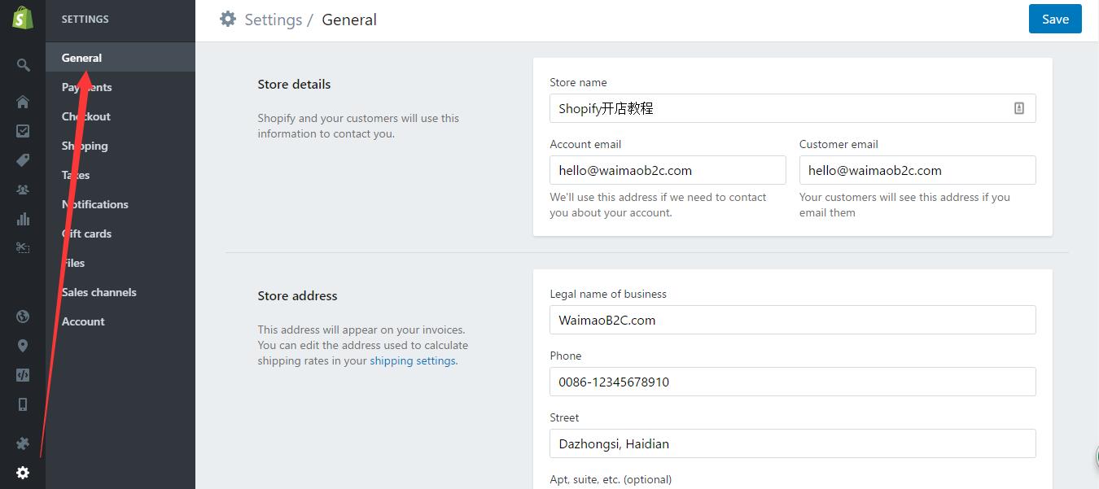Viewport: 1099px width, 489px height.
Task: Click the icon inside Store name field
Action: 1019,108
